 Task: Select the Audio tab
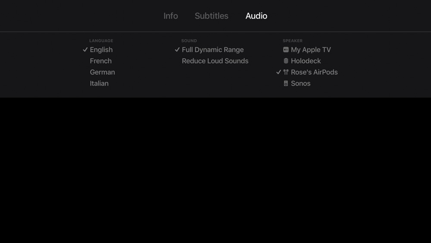click(x=256, y=16)
